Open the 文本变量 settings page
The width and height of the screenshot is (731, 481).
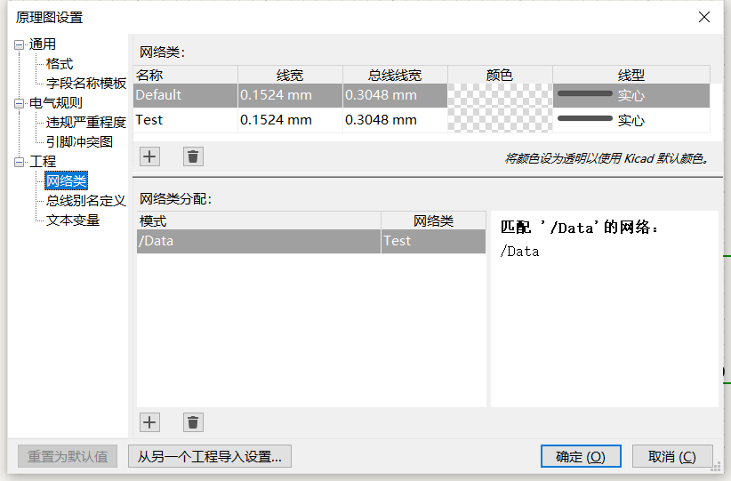pos(73,220)
